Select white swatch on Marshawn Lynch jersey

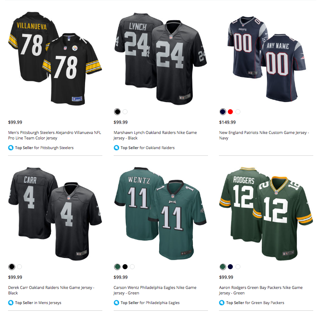pyautogui.click(x=125, y=112)
